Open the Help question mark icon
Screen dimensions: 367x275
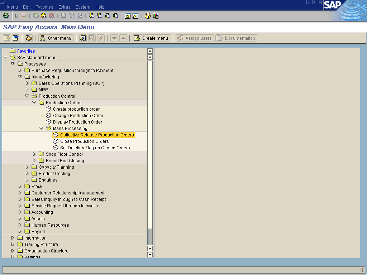(147, 16)
